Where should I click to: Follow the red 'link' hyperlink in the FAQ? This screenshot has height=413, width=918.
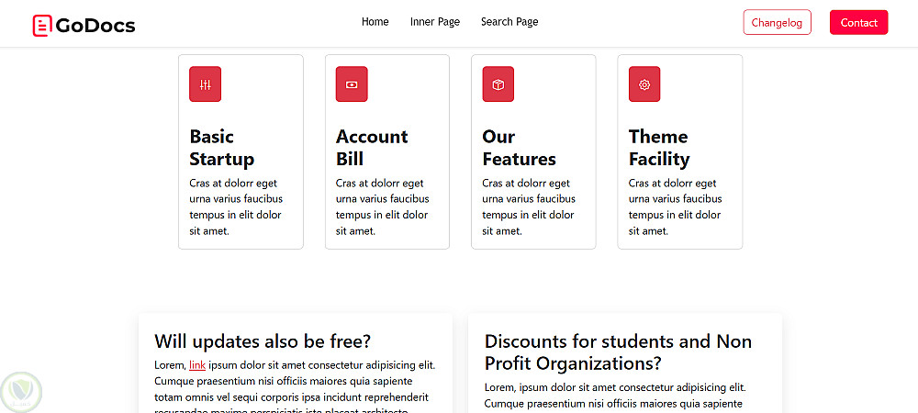(x=197, y=365)
